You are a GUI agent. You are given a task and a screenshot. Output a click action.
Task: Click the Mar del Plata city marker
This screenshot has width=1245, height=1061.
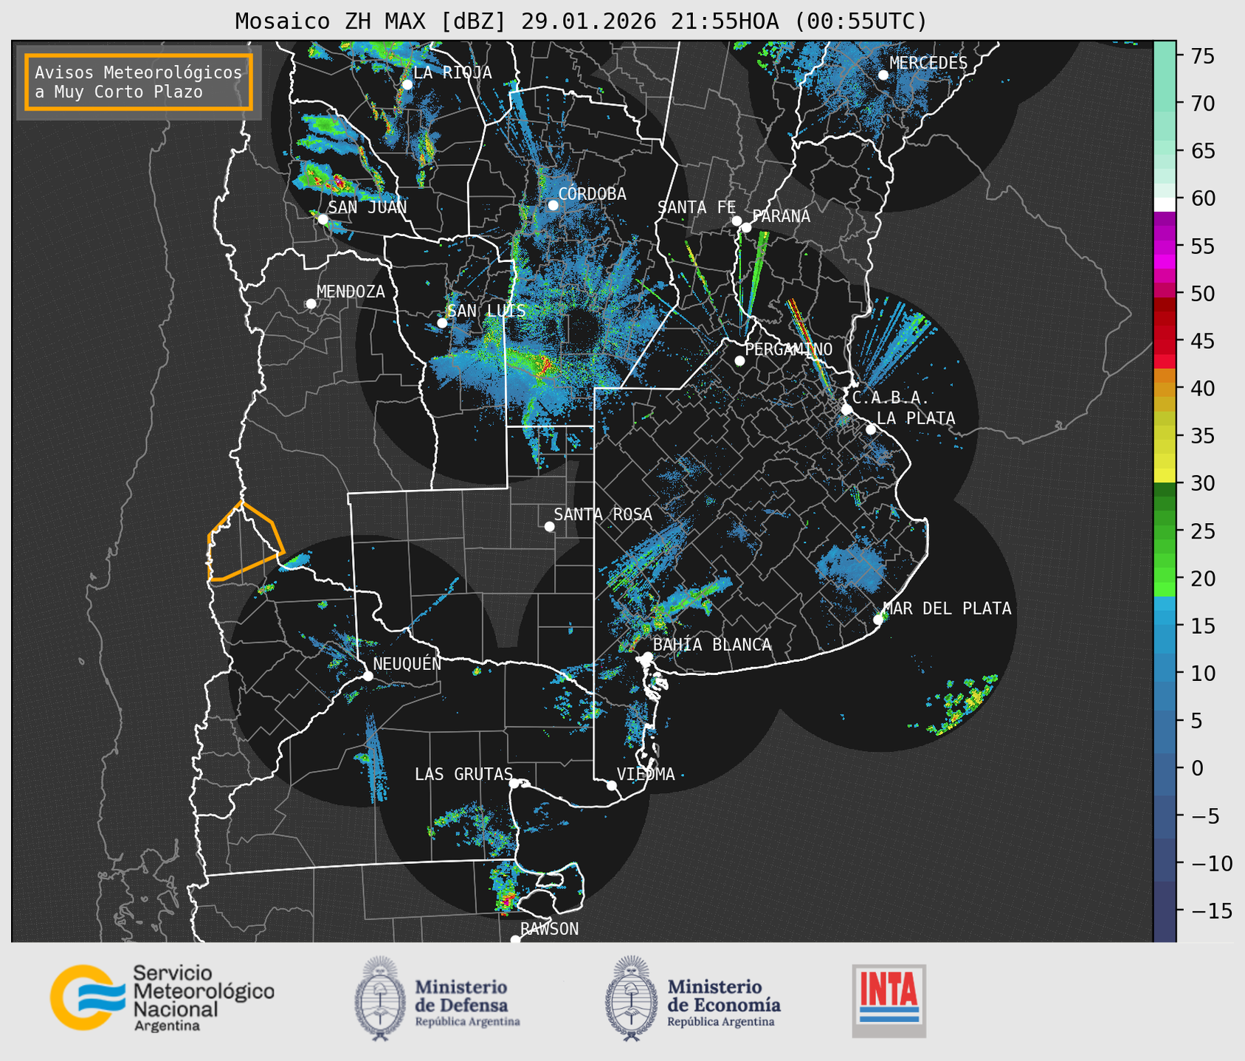878,620
